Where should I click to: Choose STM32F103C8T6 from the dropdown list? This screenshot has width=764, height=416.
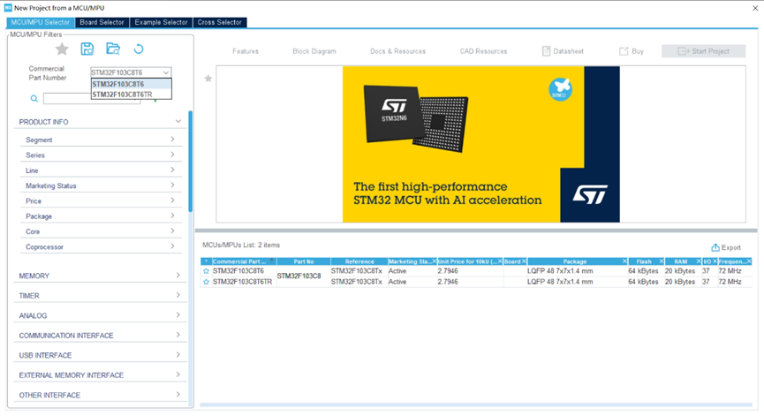(x=132, y=84)
